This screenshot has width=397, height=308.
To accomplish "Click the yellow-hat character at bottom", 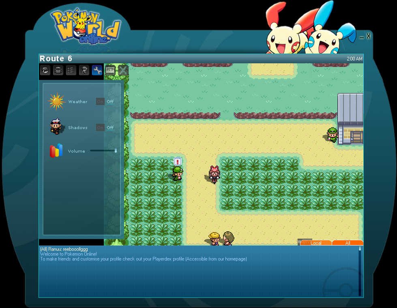I will (215, 239).
